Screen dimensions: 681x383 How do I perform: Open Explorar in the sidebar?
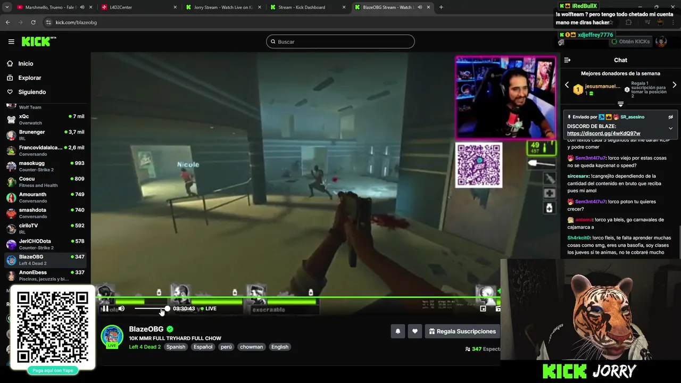point(29,78)
